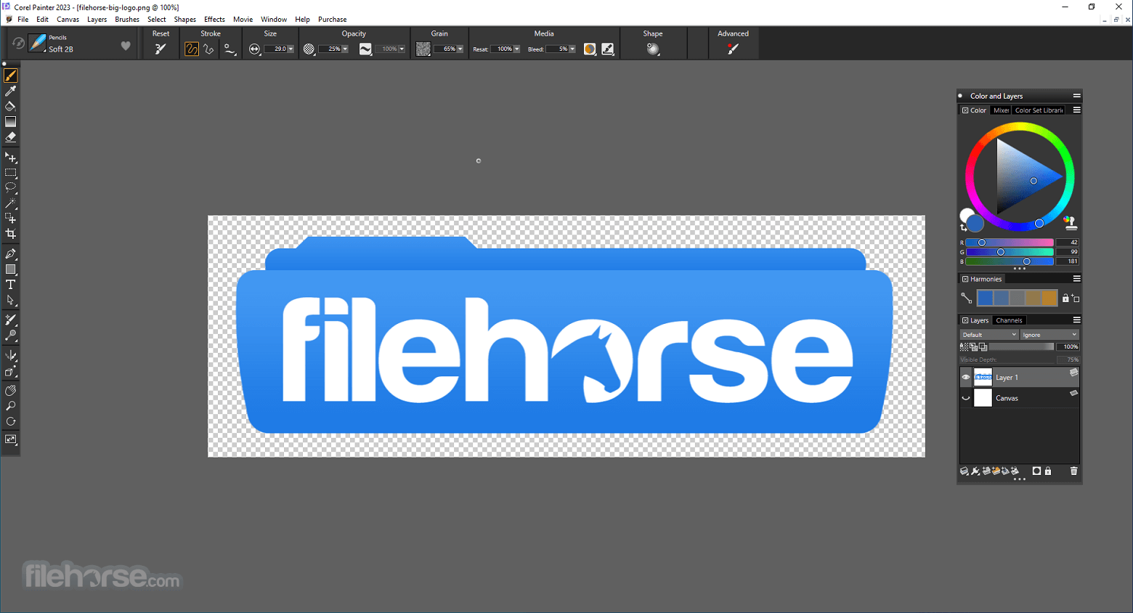Screen dimensions: 1133x613
Task: Open Advanced brush controls
Action: click(733, 49)
